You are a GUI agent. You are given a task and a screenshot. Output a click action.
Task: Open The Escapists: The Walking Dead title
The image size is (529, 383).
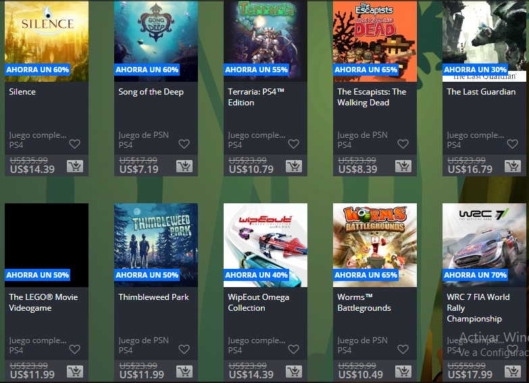pyautogui.click(x=372, y=97)
